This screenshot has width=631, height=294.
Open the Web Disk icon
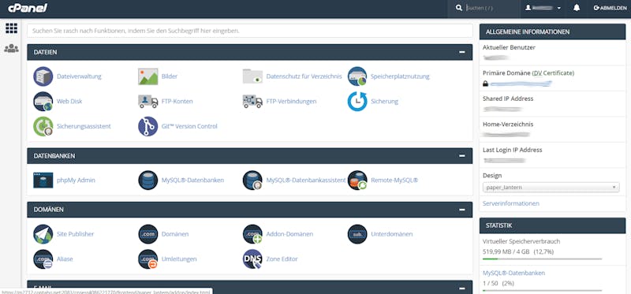coord(43,102)
